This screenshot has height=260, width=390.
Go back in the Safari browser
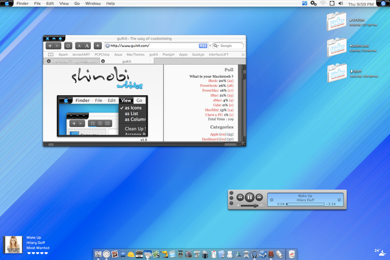(50, 46)
